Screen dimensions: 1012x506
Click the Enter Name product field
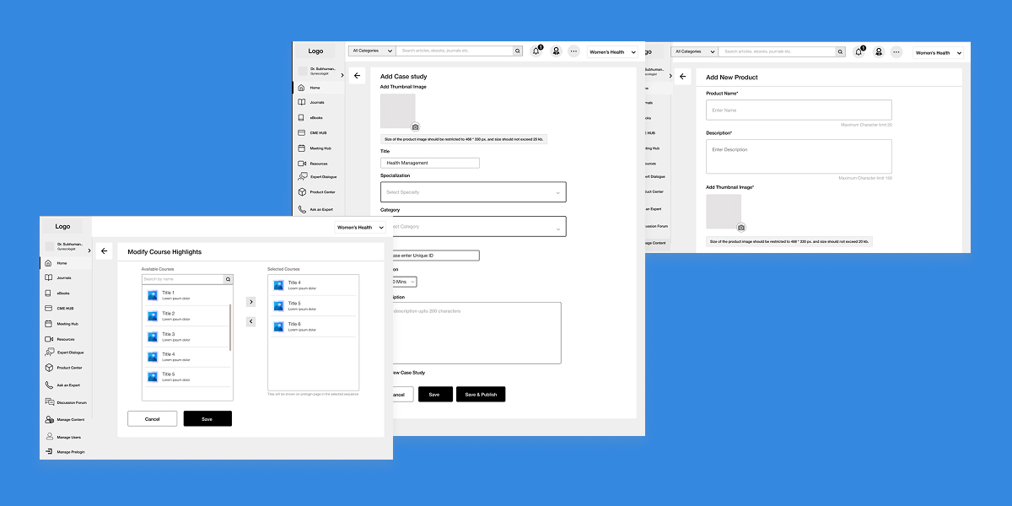[x=799, y=110]
